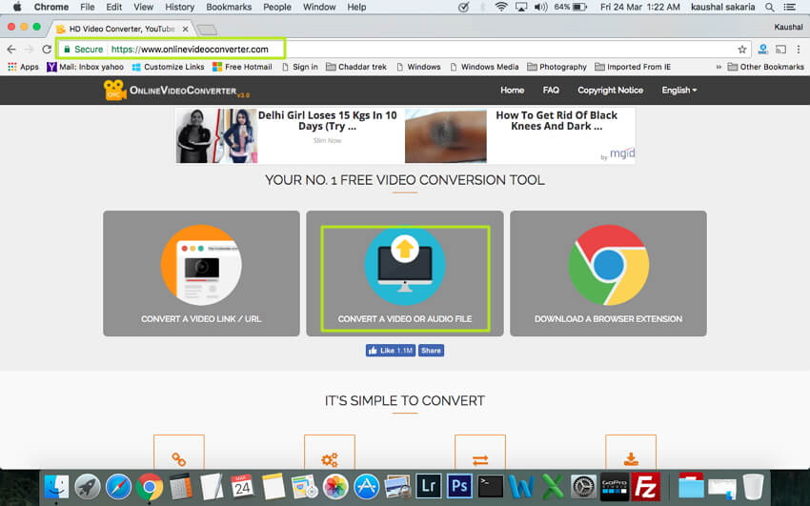Expand the Other Bookmarks folder
This screenshot has height=506, width=810.
[765, 67]
